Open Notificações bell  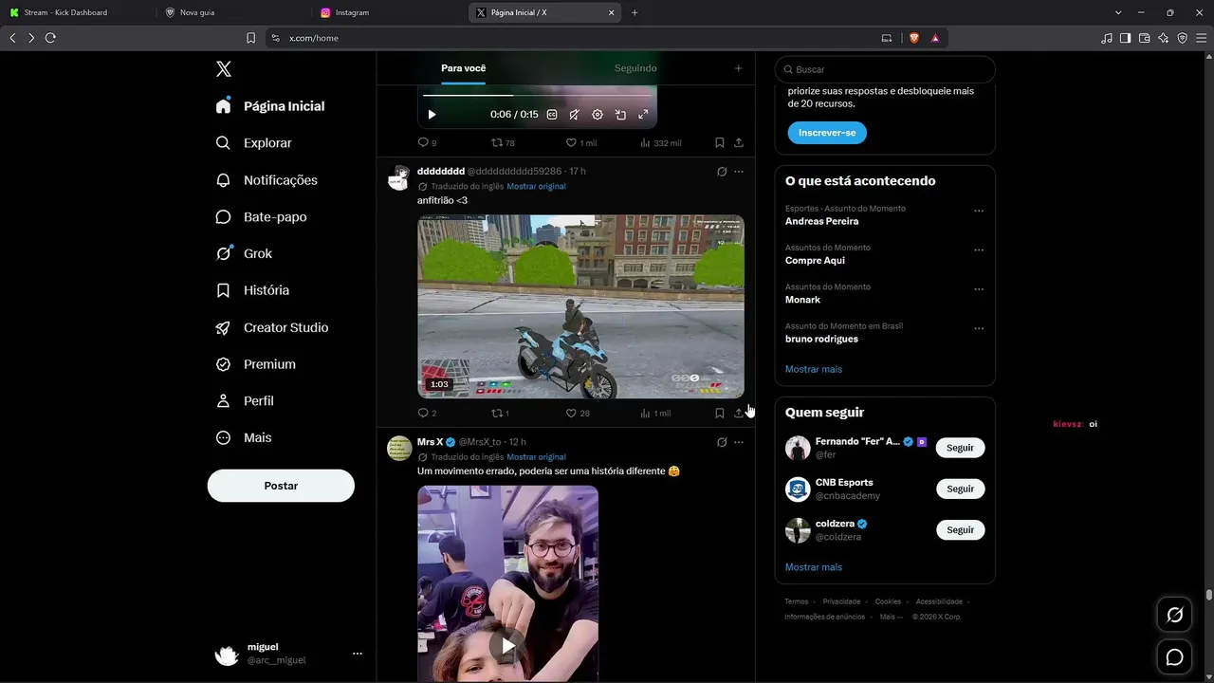click(x=267, y=180)
